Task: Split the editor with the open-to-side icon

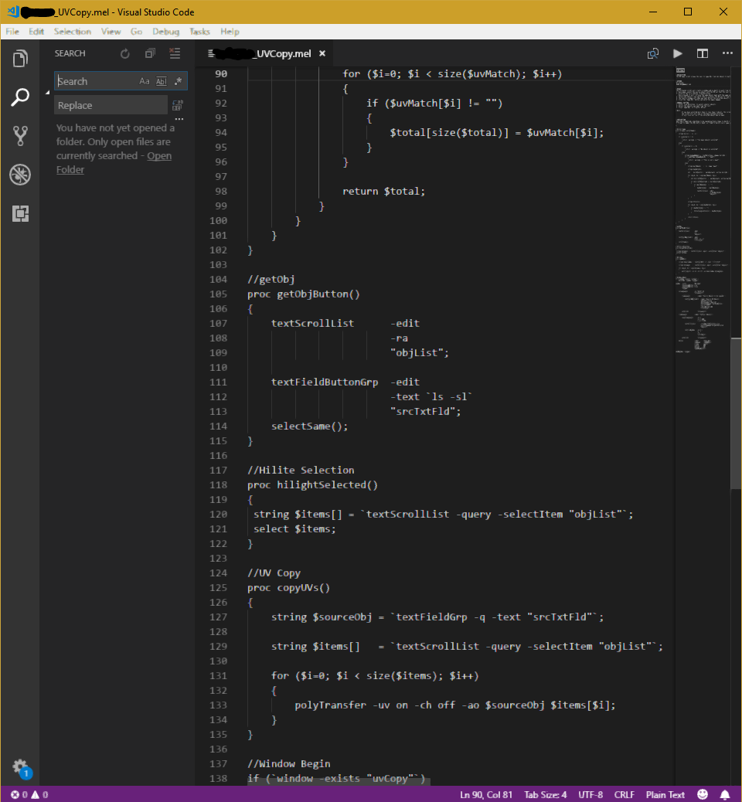Action: (653, 53)
